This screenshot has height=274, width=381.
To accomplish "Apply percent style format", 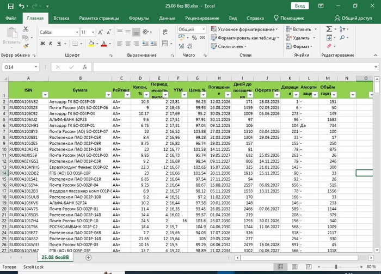I will click(194, 38).
